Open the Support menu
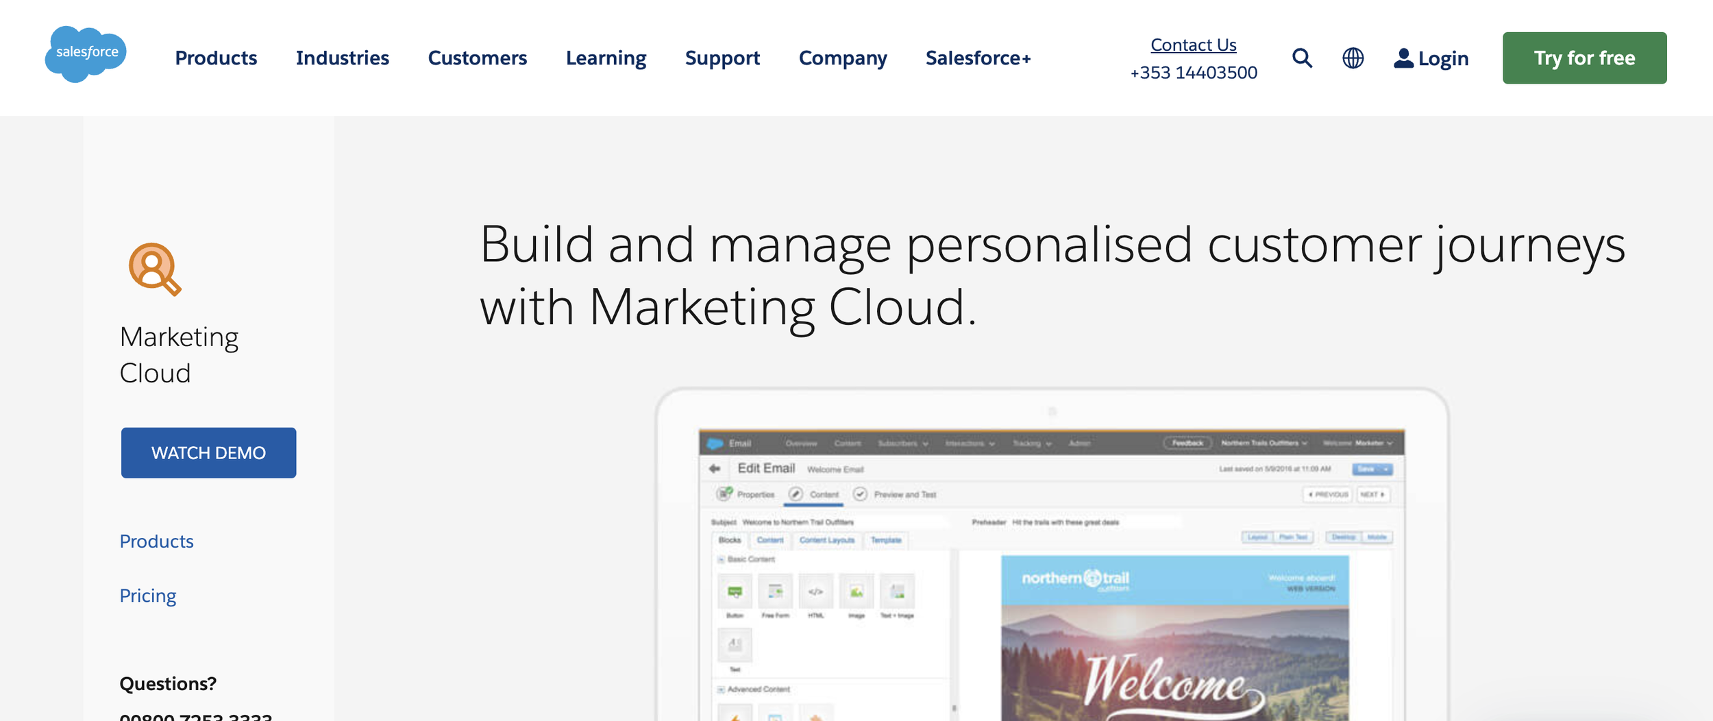Screen dimensions: 1713x721 [723, 58]
